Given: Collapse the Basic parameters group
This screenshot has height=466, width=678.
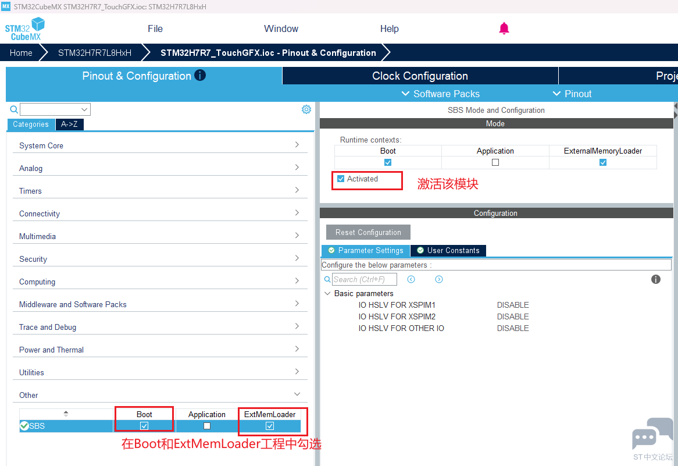Looking at the screenshot, I should 327,293.
